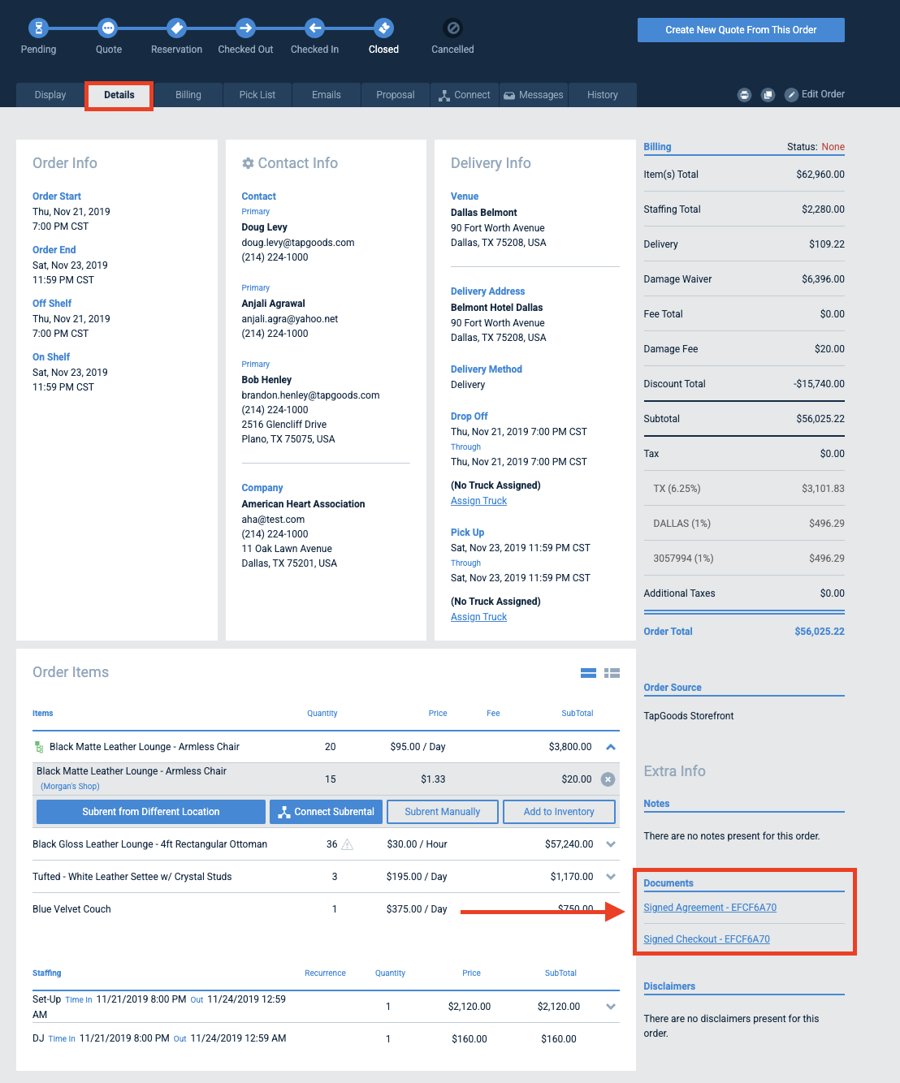This screenshot has height=1083, width=900.
Task: Open the Signed Agreement EFCF6A70 document
Action: [709, 907]
